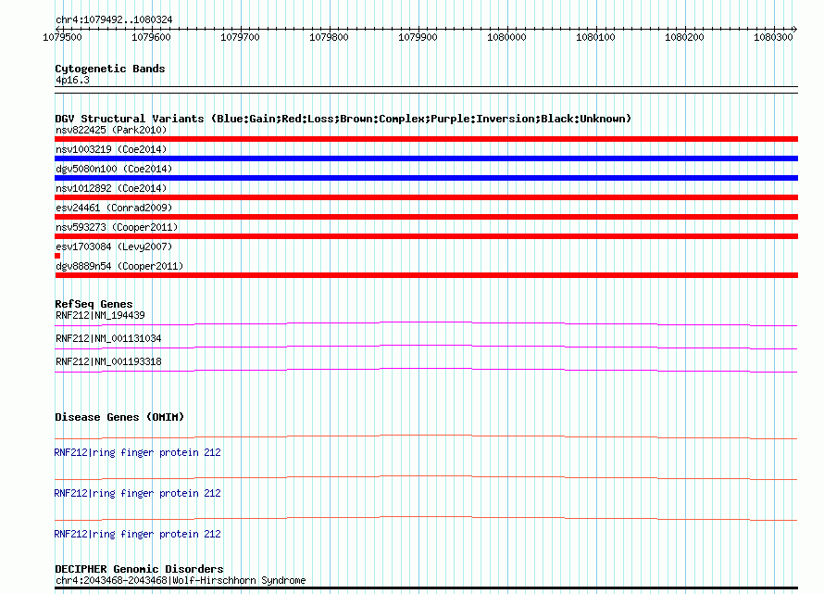824x594 pixels.
Task: Open the DECIPHER Genomic Disorders track title
Action: pos(139,569)
